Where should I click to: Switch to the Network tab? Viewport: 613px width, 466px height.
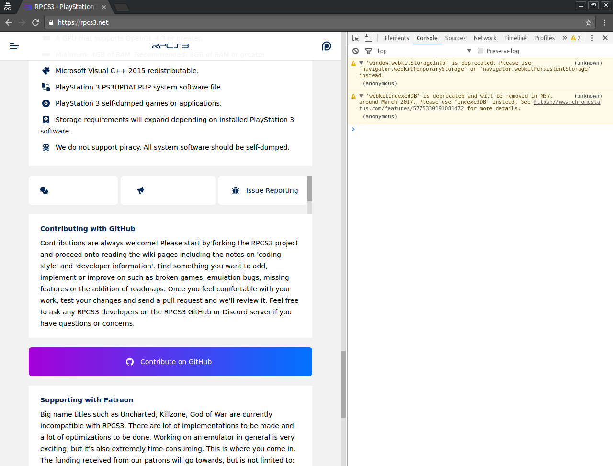point(485,38)
